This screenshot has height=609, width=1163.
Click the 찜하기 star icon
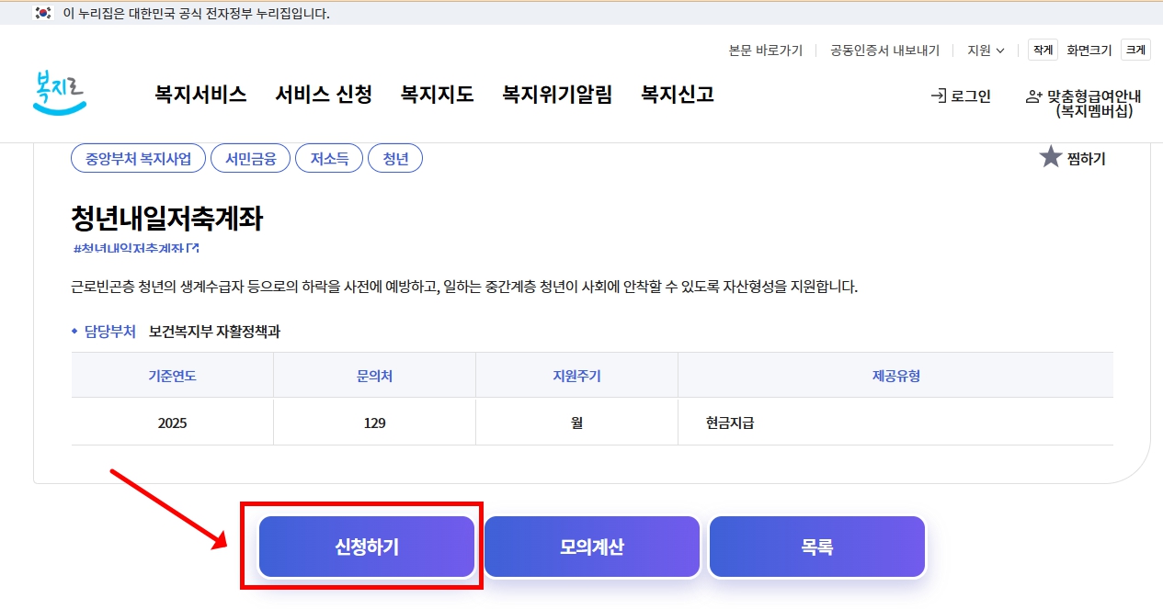pyautogui.click(x=1051, y=157)
